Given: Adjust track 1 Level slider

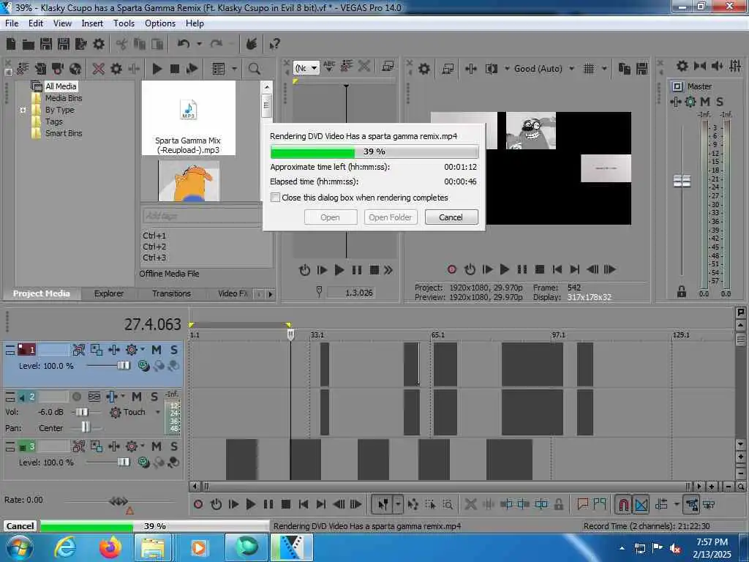Looking at the screenshot, I should point(123,366).
